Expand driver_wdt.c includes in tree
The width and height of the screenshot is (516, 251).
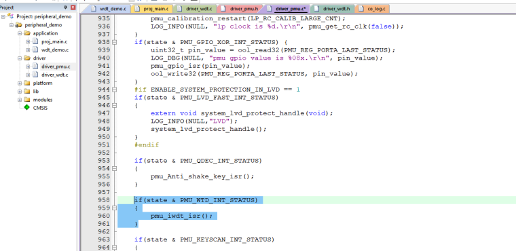point(28,75)
